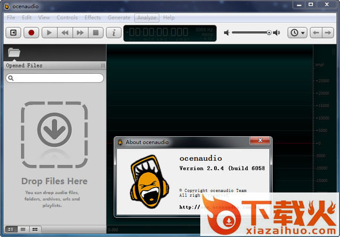The width and height of the screenshot is (340, 237).
Task: Click the Version 2.0.4 text
Action: click(222, 168)
